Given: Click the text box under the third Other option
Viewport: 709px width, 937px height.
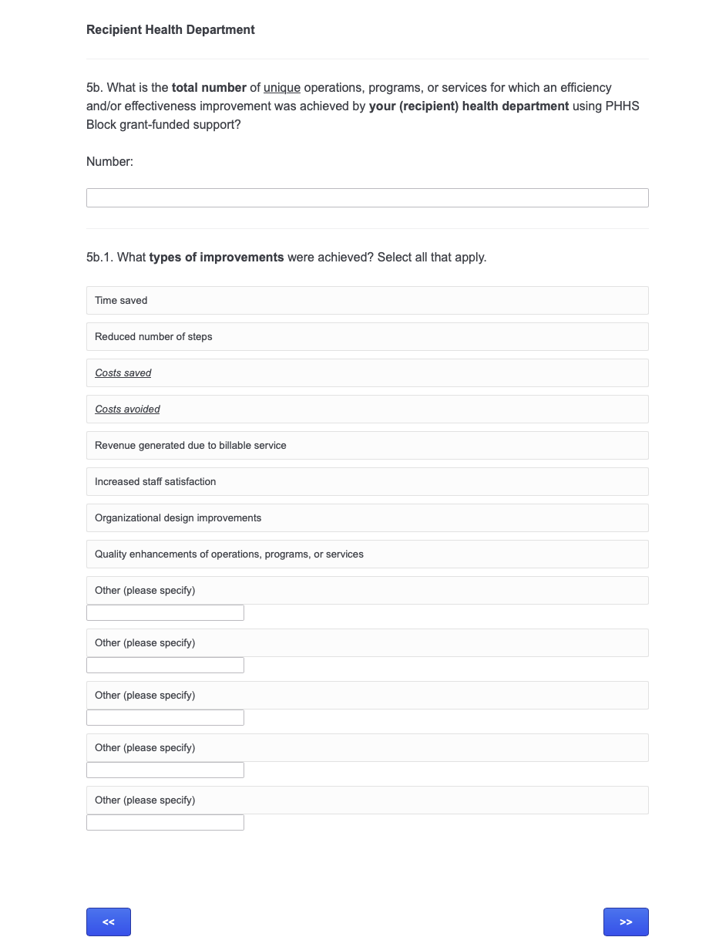Looking at the screenshot, I should [165, 718].
